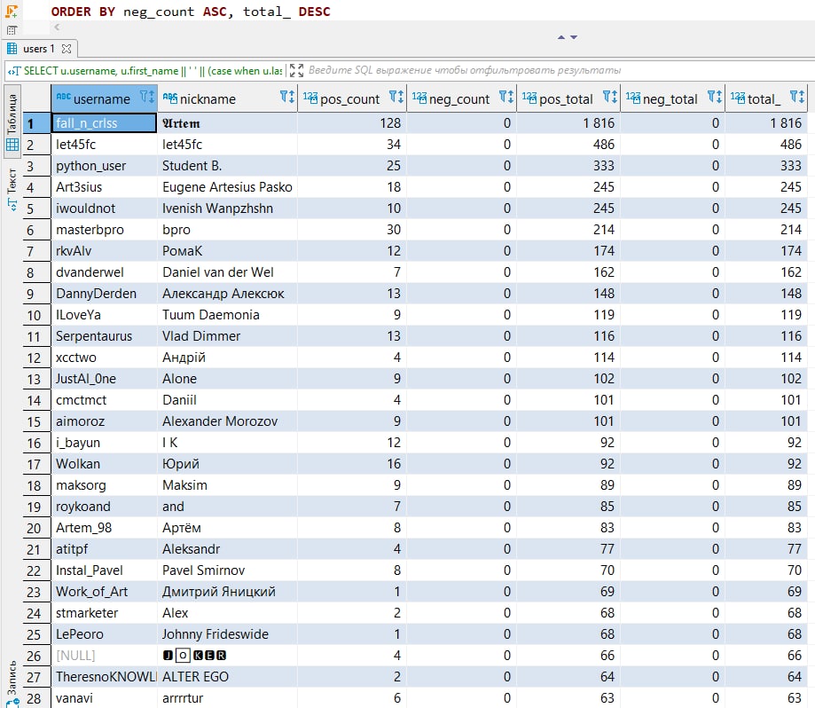Select the Art3sius username cell

pyautogui.click(x=104, y=187)
